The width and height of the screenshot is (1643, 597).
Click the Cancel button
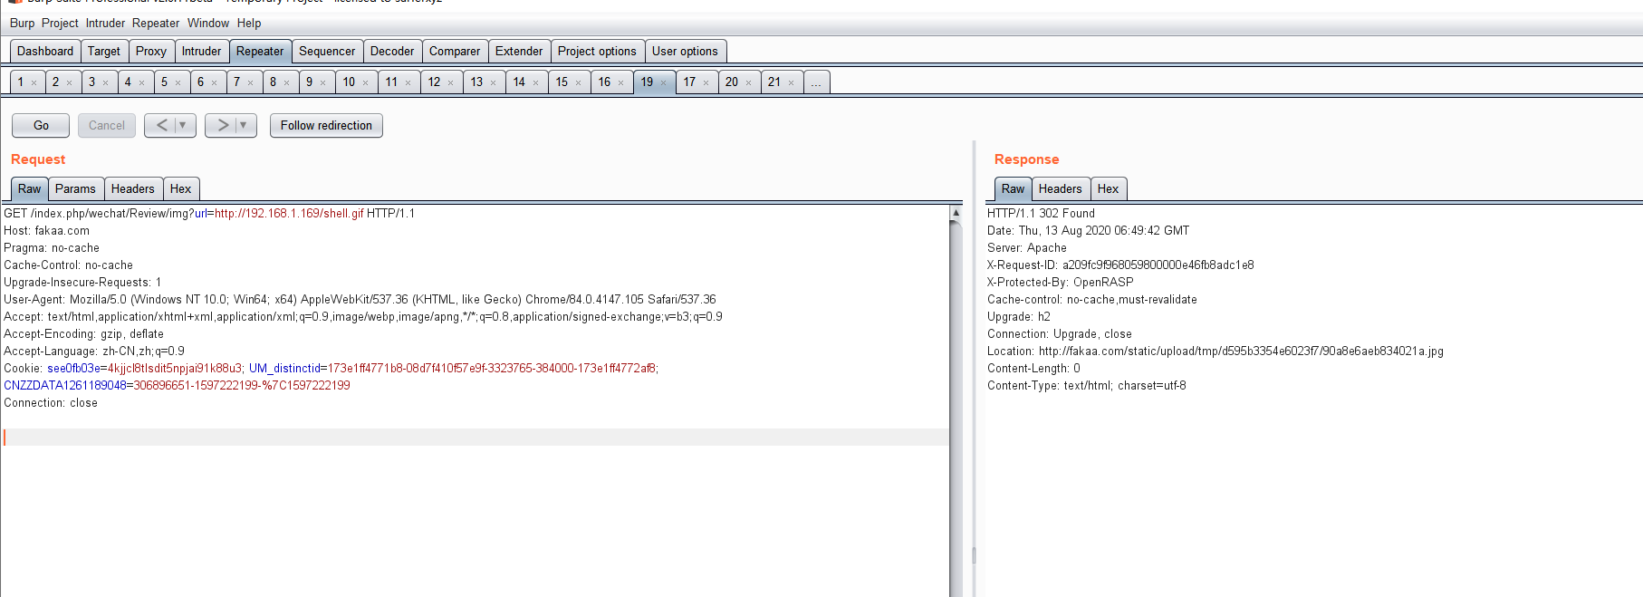107,125
